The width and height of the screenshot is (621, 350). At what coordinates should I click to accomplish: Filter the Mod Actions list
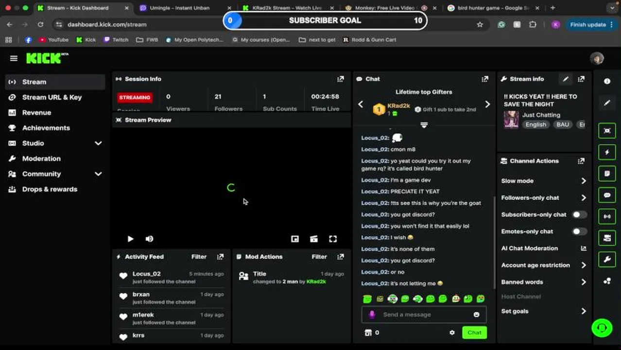(x=319, y=257)
